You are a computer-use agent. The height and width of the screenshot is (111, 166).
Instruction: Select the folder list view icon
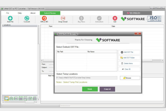[7, 98]
